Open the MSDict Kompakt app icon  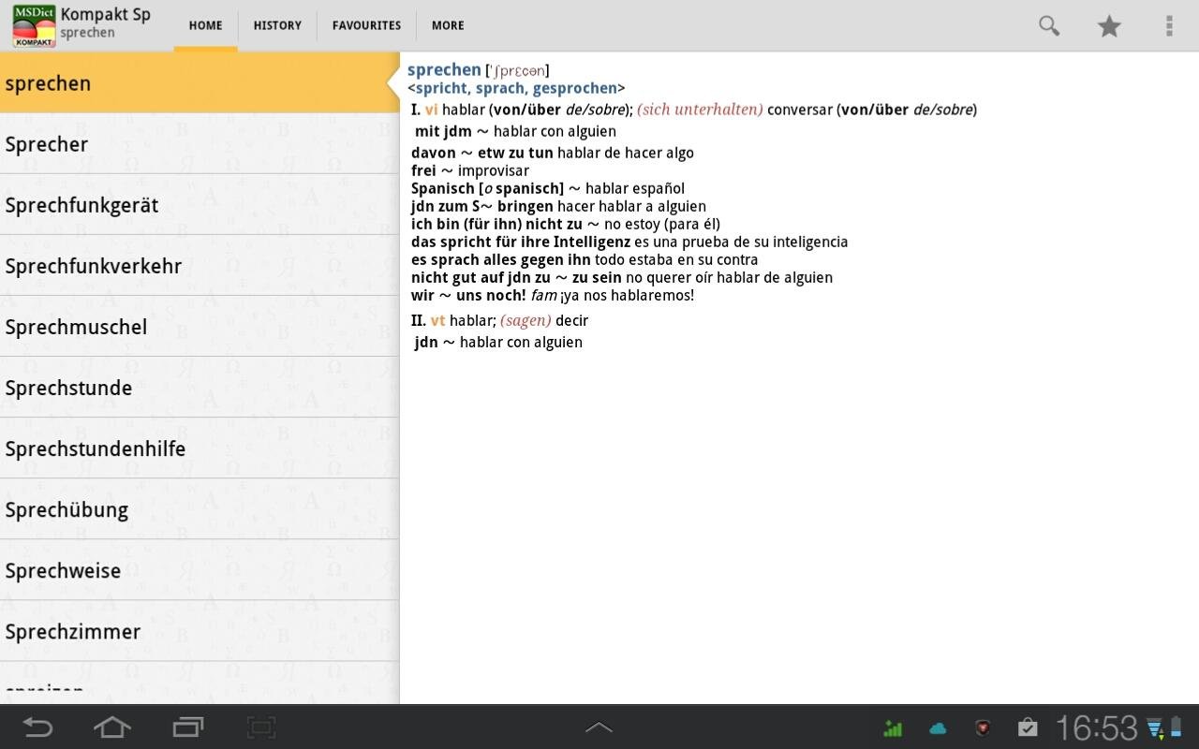click(34, 25)
